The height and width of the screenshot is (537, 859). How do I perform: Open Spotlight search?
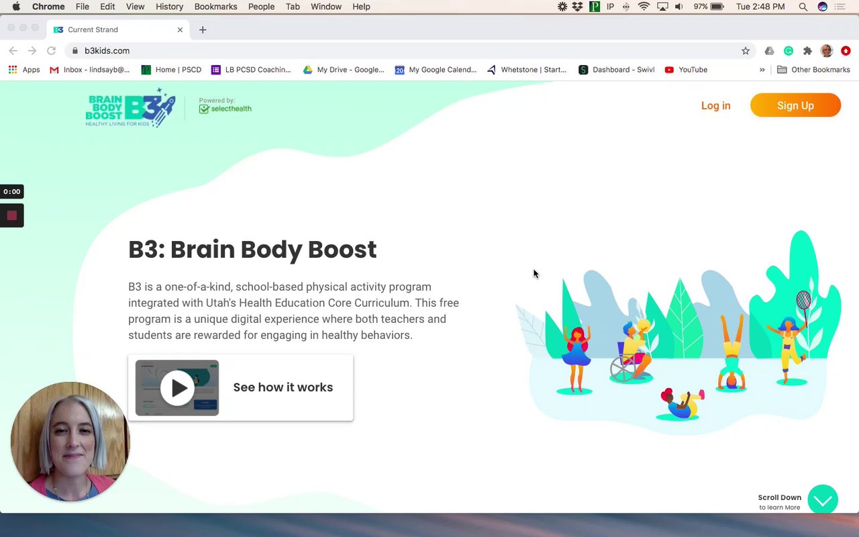pyautogui.click(x=803, y=7)
